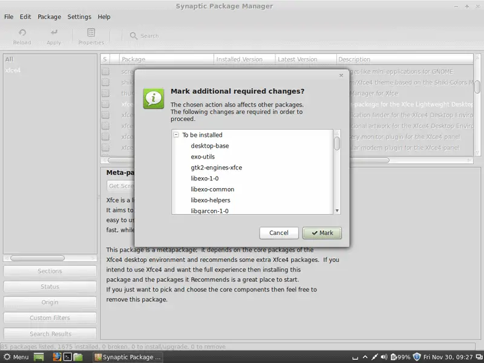Open the Help menu

tap(104, 17)
